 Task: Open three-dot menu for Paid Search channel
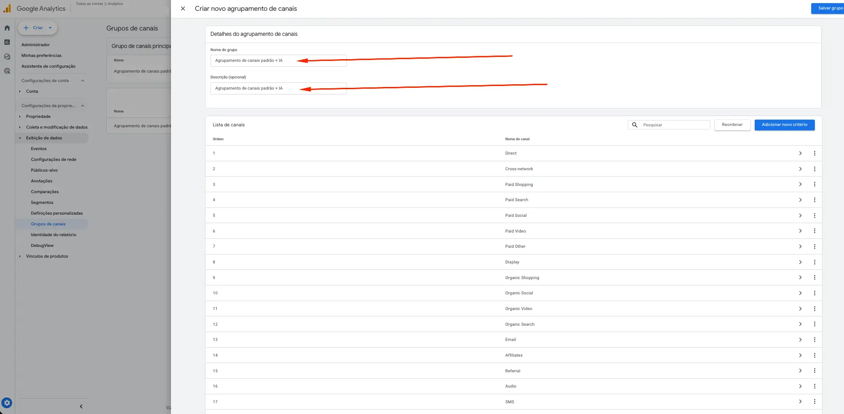(814, 200)
